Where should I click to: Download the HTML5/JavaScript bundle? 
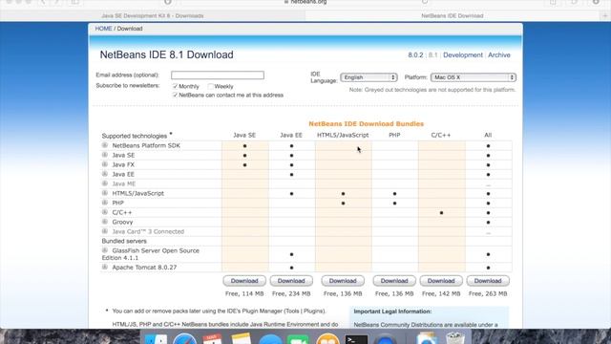click(x=343, y=281)
